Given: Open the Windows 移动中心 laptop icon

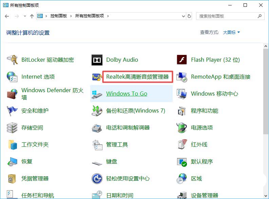Looking at the screenshot, I should point(182,94).
